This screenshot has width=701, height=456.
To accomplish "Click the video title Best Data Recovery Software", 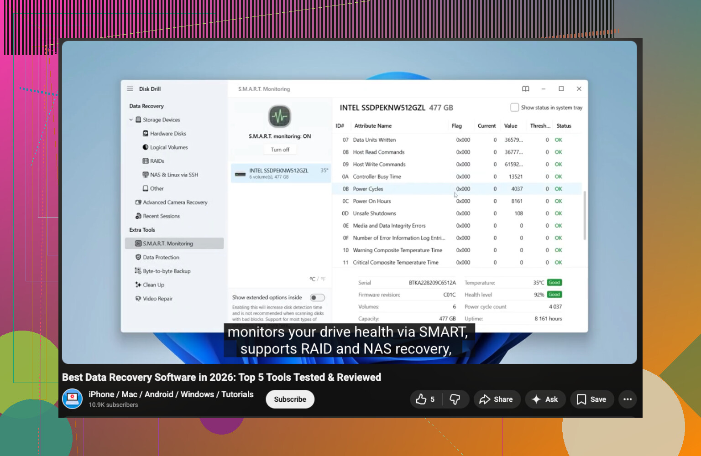I will point(221,378).
